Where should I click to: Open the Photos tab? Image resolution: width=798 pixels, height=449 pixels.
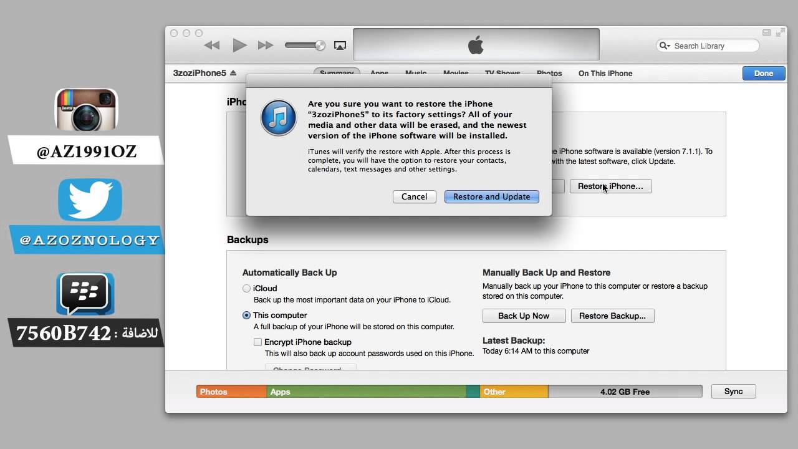(549, 73)
